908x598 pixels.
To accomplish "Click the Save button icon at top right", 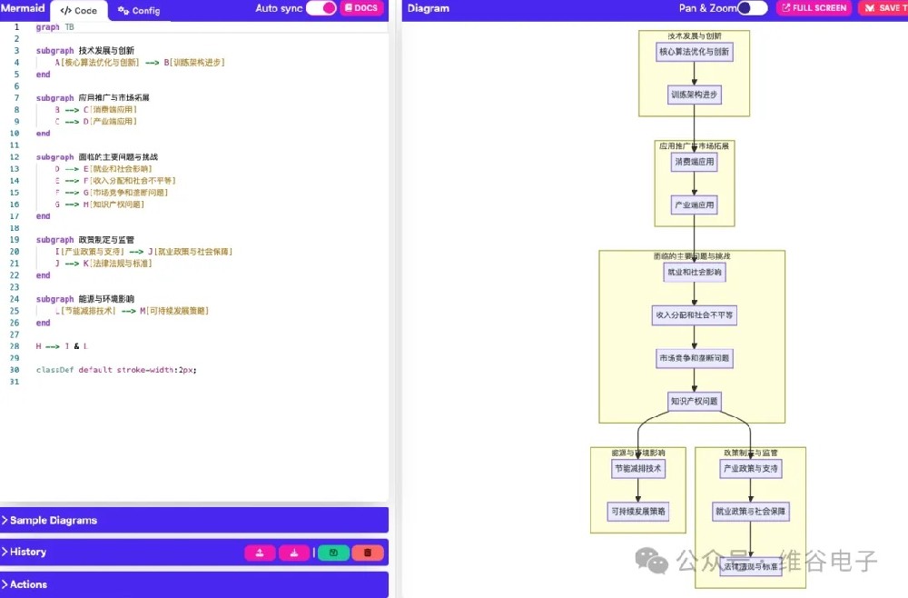I will click(x=881, y=8).
